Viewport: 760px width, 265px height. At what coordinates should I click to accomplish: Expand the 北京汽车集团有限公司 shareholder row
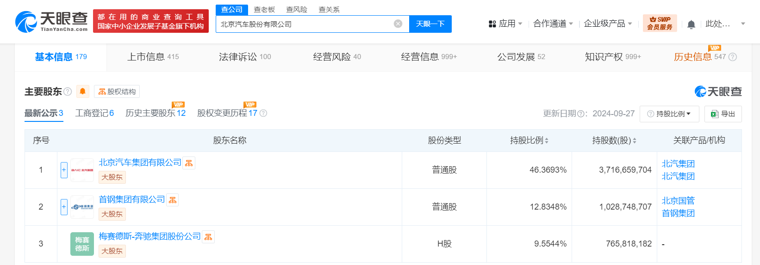tap(64, 170)
